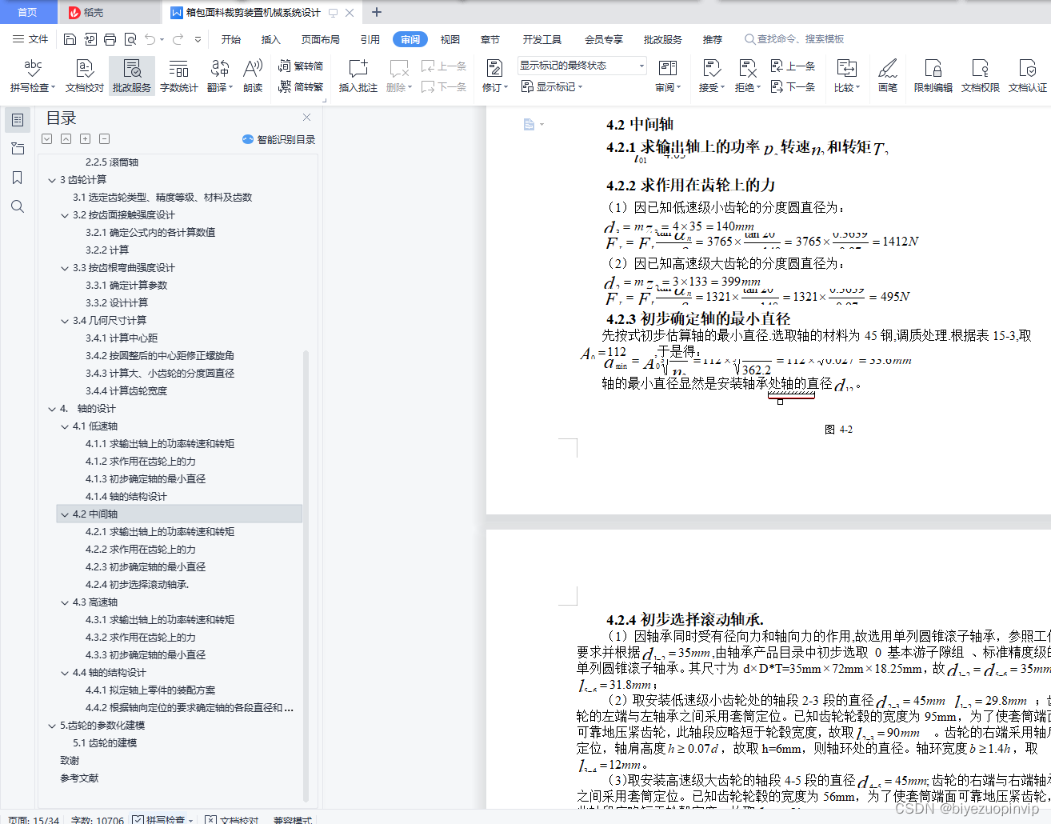This screenshot has width=1051, height=824.
Task: Open Print Preview icon in quick toolbar
Action: (130, 39)
